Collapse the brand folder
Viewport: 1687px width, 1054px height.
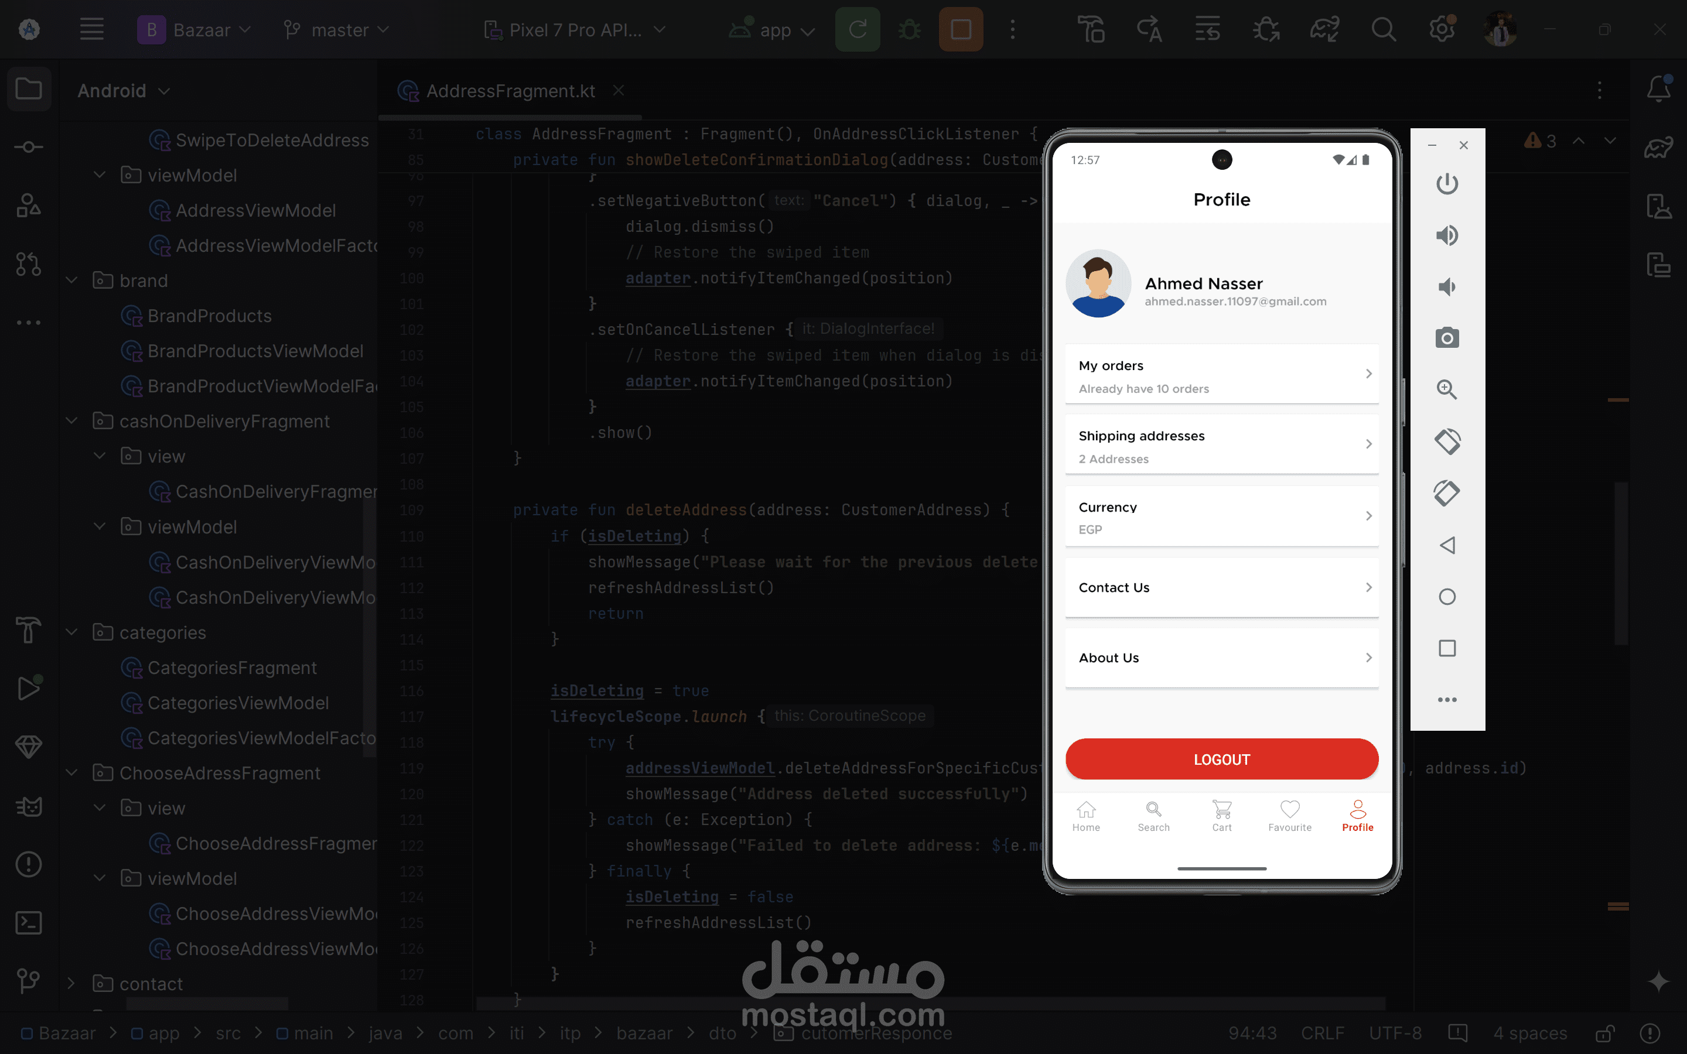coord(71,280)
